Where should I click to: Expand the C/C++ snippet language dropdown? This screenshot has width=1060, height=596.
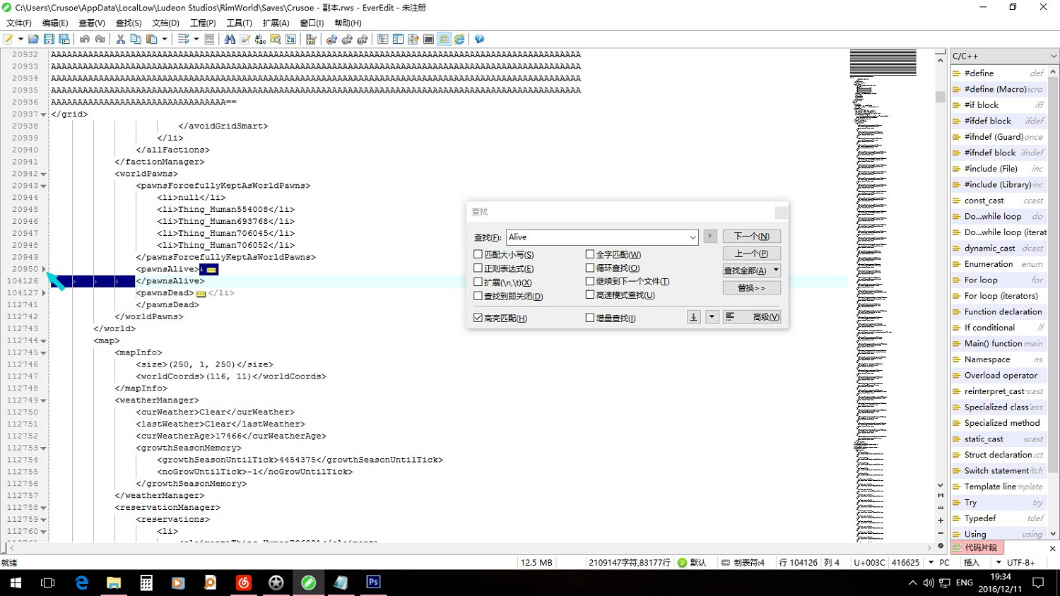tap(1053, 56)
